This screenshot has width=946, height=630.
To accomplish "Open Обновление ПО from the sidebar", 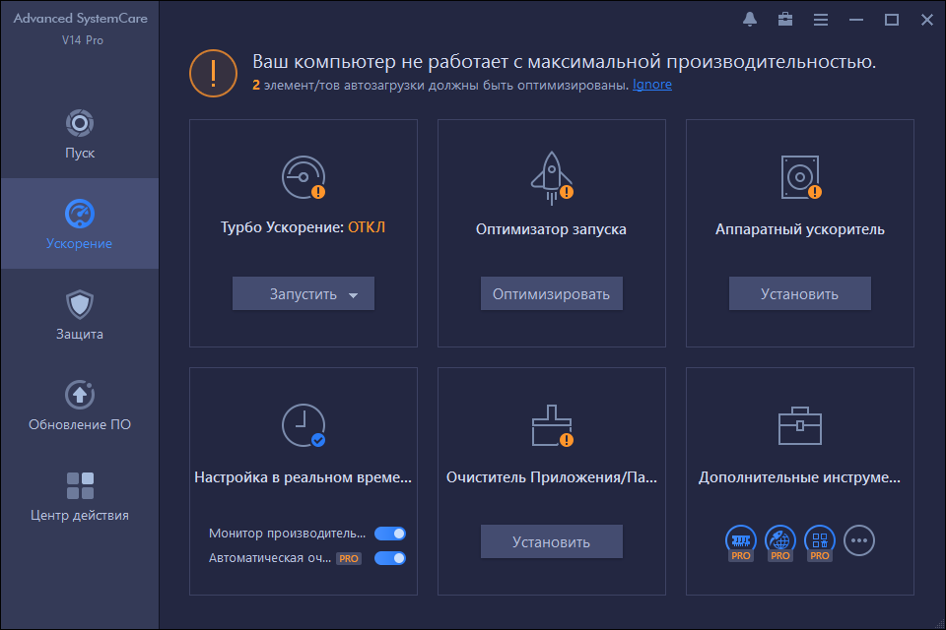I will tap(79, 407).
